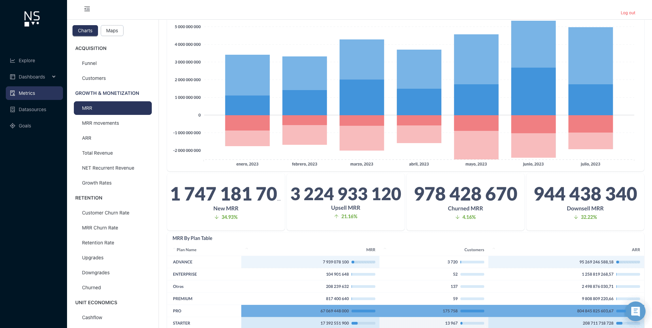
Task: Open the Upsell MRR summary card
Action: 345,202
